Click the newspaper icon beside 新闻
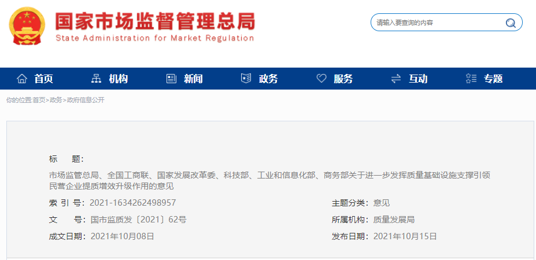 [x=171, y=79]
